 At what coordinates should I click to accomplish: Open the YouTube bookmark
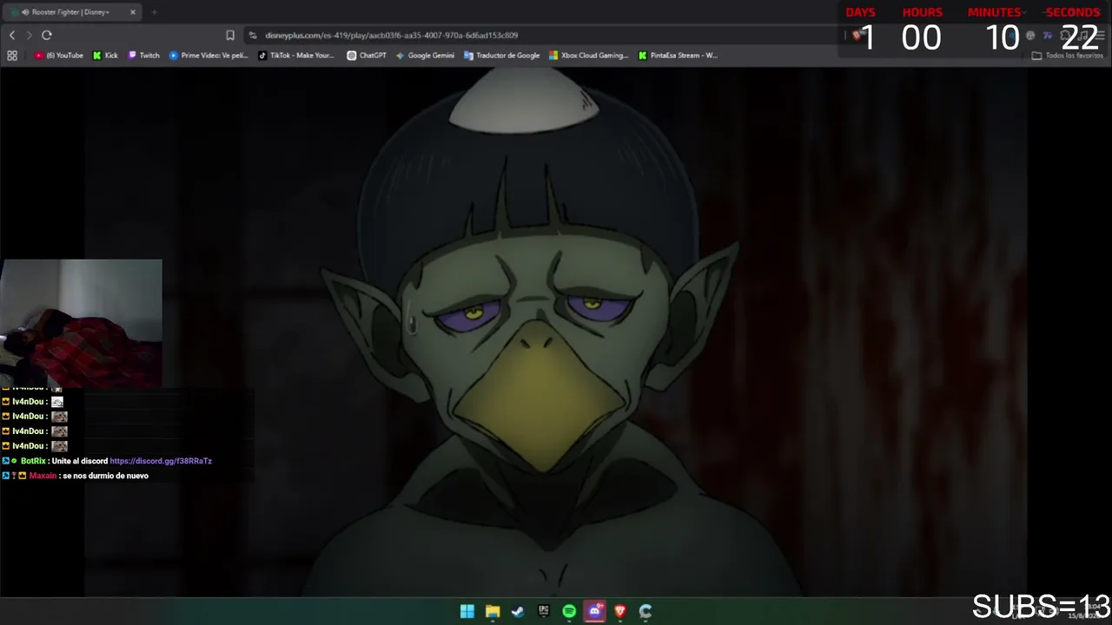pos(59,56)
